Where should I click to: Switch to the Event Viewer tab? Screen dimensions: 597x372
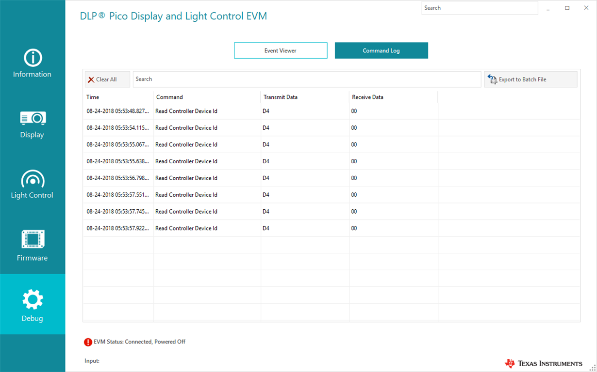coord(281,50)
